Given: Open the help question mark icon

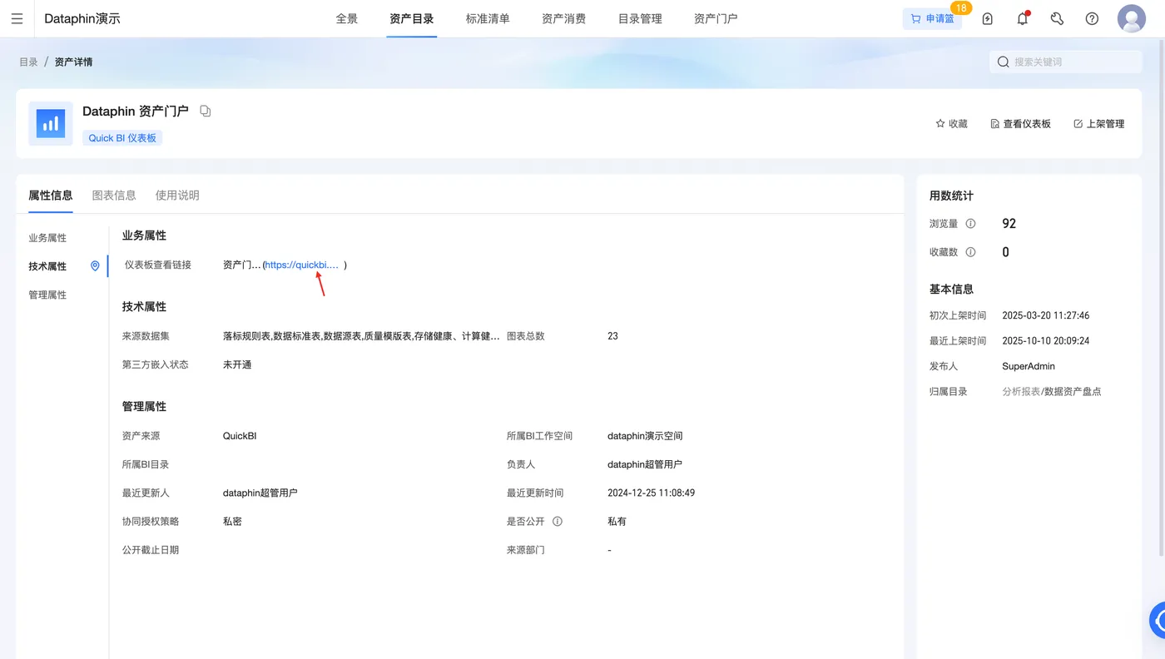Looking at the screenshot, I should pyautogui.click(x=1092, y=18).
